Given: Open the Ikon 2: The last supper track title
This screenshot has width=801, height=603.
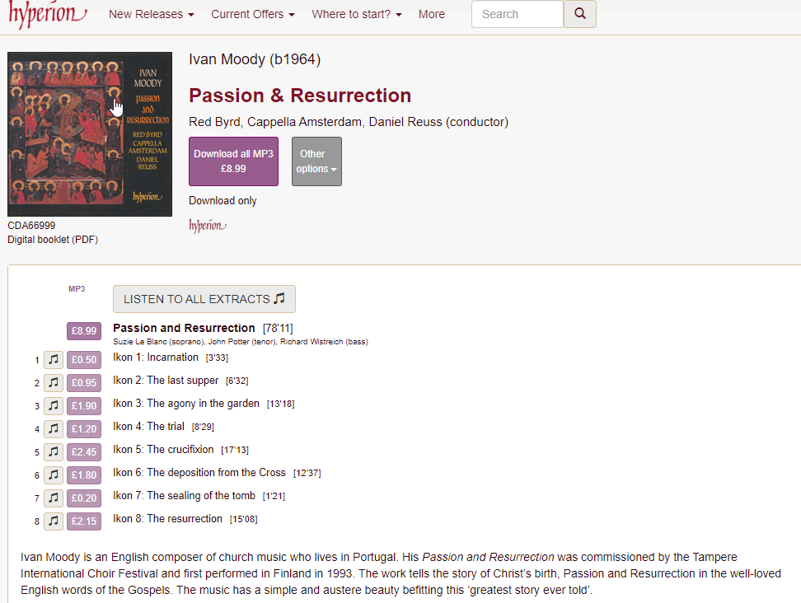Looking at the screenshot, I should tap(166, 381).
